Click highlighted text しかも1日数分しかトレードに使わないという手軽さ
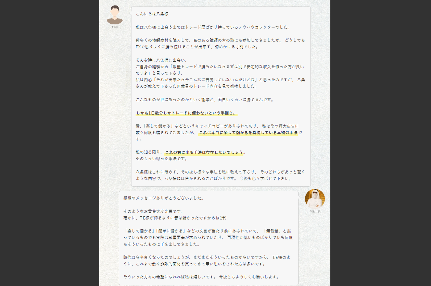Screen dimensions: 431x286 (x=186, y=113)
